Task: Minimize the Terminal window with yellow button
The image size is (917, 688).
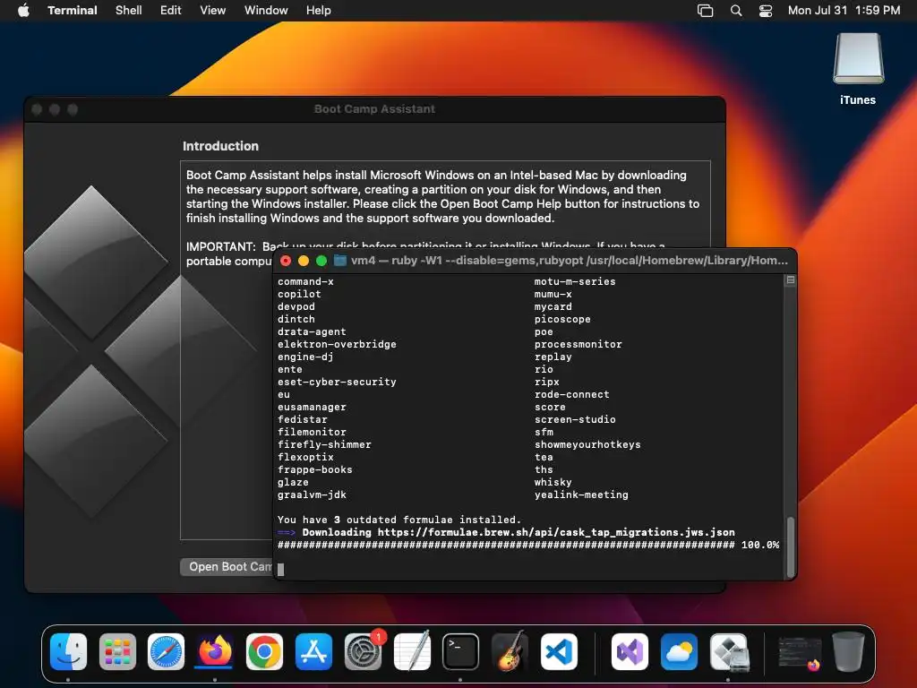Action: coord(304,261)
